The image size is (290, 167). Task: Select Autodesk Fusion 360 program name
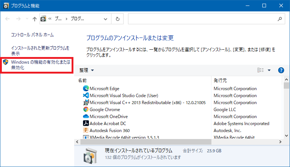tap(110, 131)
